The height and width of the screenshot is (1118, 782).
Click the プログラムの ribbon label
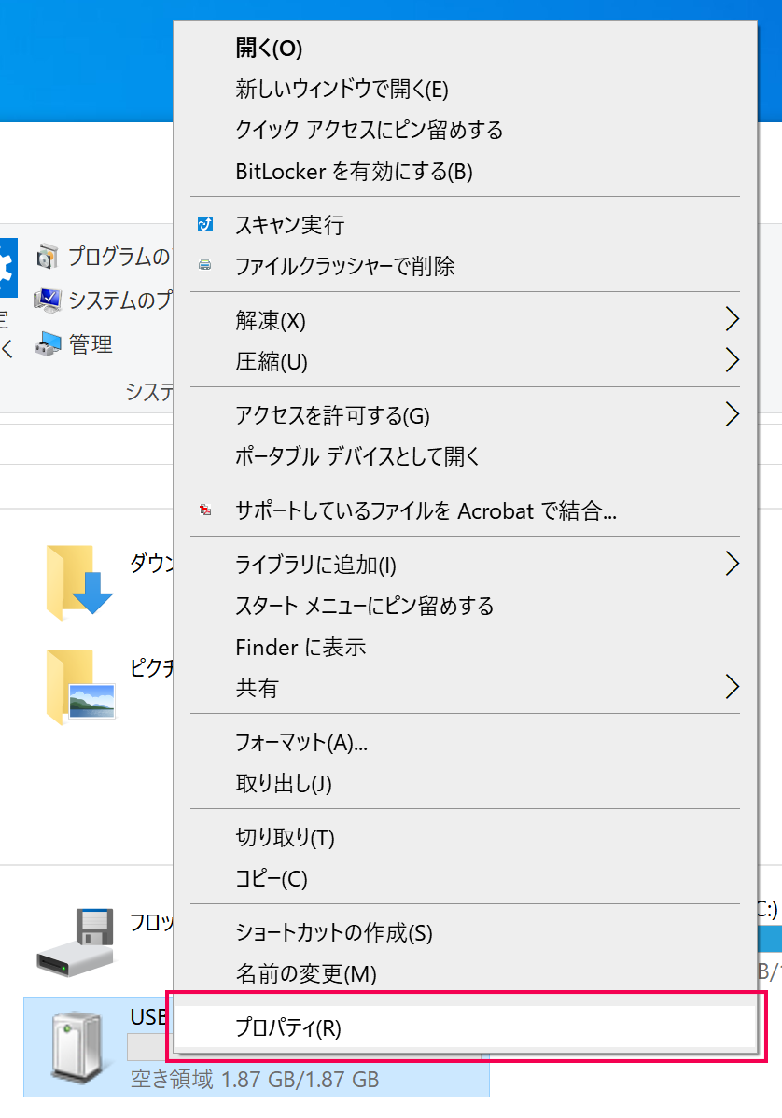119,256
